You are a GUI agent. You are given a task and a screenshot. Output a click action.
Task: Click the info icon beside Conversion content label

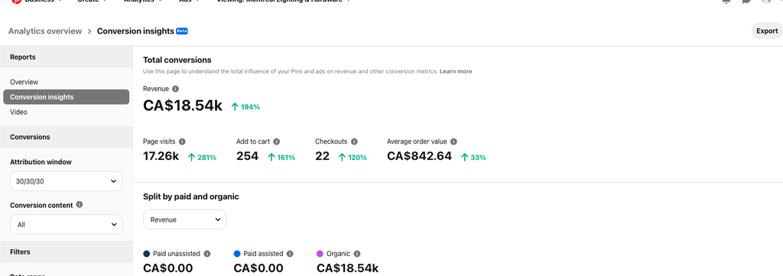tap(80, 205)
